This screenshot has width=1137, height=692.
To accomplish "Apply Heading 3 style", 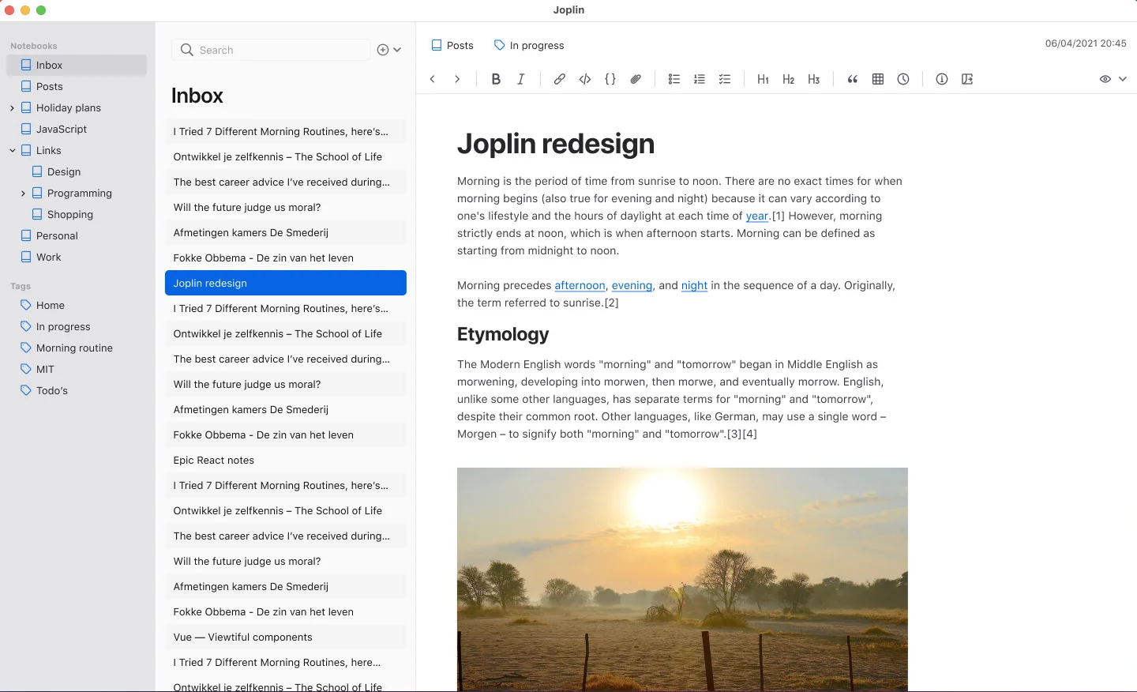I will [814, 79].
